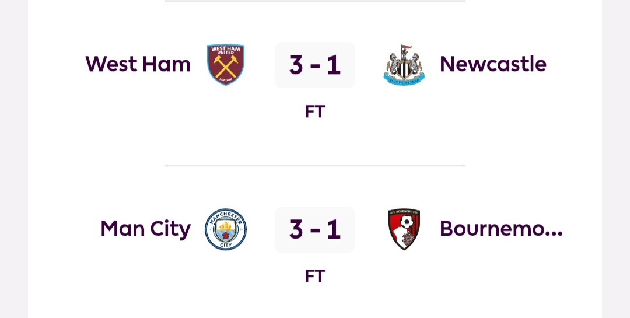The image size is (630, 318).
Task: Select the Manchester City badge
Action: (x=226, y=229)
